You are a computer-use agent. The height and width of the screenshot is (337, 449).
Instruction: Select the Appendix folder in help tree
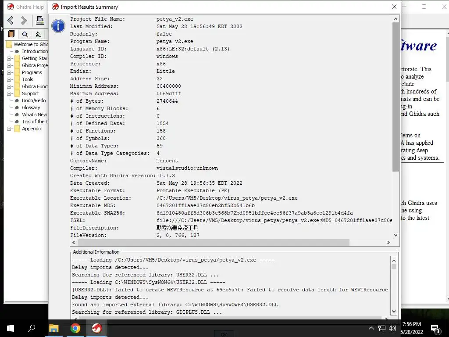[32, 129]
